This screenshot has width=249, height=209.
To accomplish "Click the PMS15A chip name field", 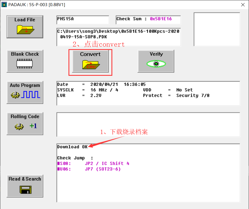I will [x=83, y=20].
